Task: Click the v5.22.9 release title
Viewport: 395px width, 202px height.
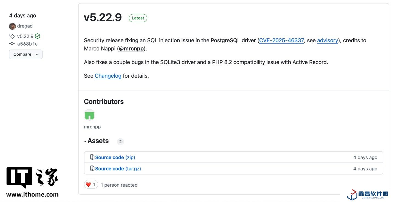Action: click(x=103, y=18)
